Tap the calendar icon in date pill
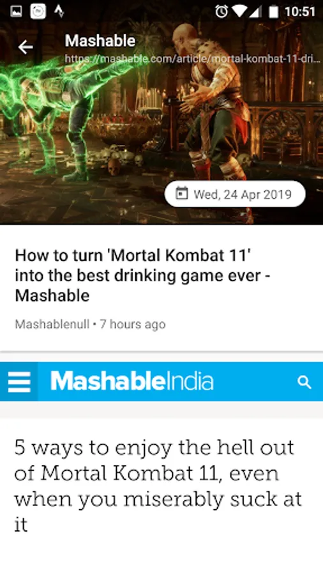 [181, 194]
